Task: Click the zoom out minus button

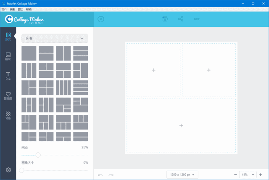Action: tap(235, 175)
